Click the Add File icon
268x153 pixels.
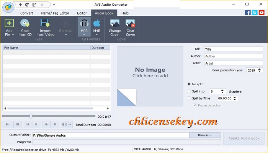pos(9,23)
